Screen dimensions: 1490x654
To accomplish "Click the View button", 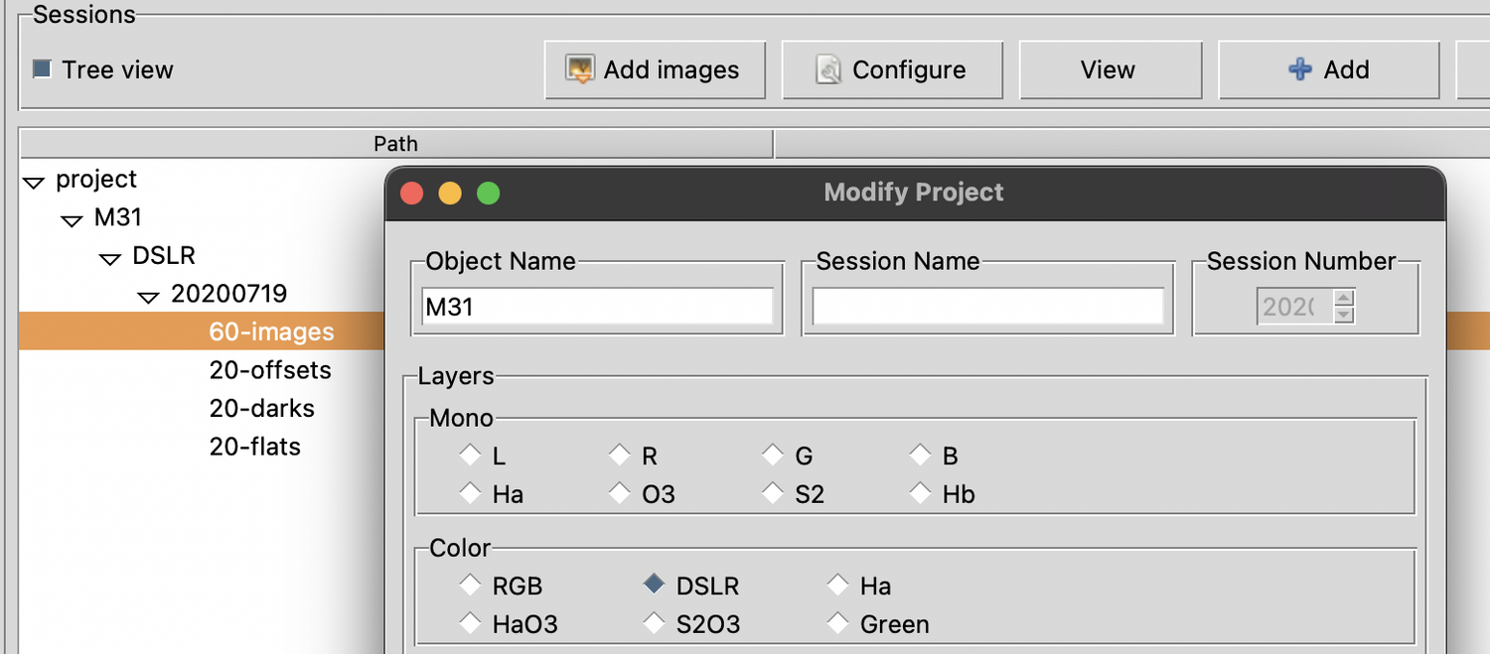I will tap(1110, 69).
